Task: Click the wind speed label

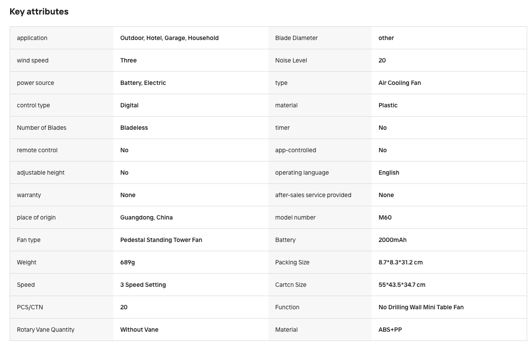Action: click(33, 60)
